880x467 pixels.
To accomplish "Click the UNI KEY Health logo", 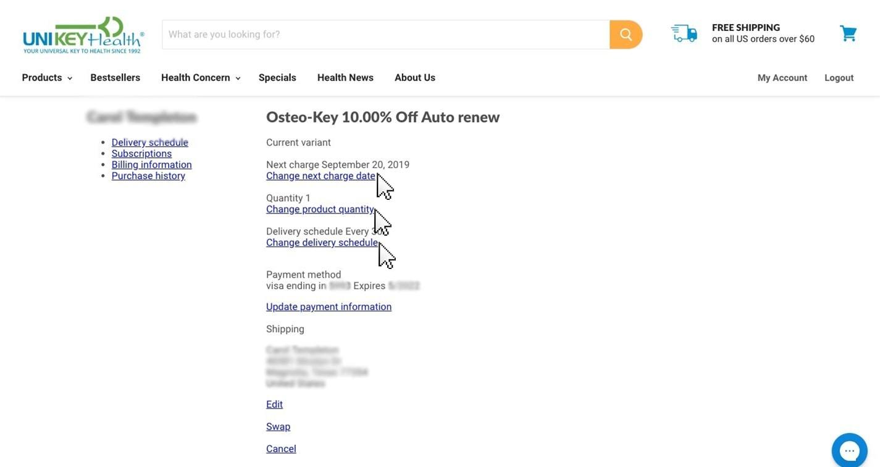I will [x=83, y=35].
